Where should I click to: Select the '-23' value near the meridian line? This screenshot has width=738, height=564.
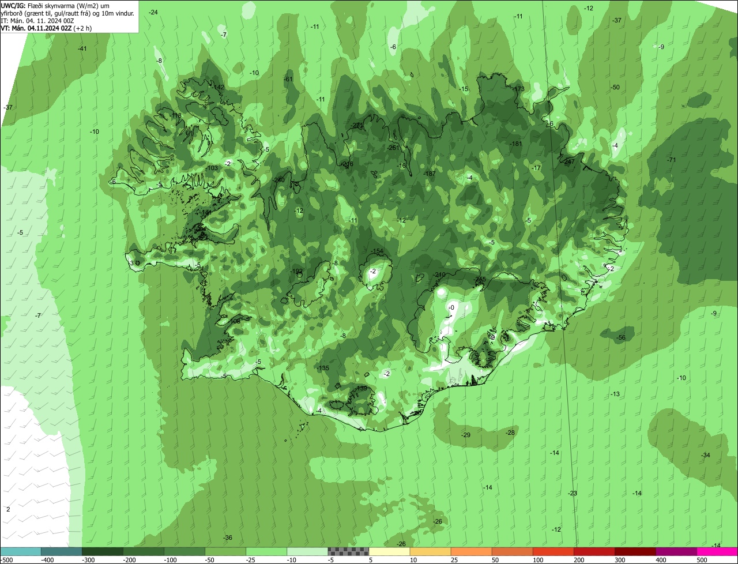point(573,493)
